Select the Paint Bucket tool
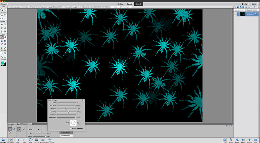Screen dimensions: 260x143 tap(2, 41)
